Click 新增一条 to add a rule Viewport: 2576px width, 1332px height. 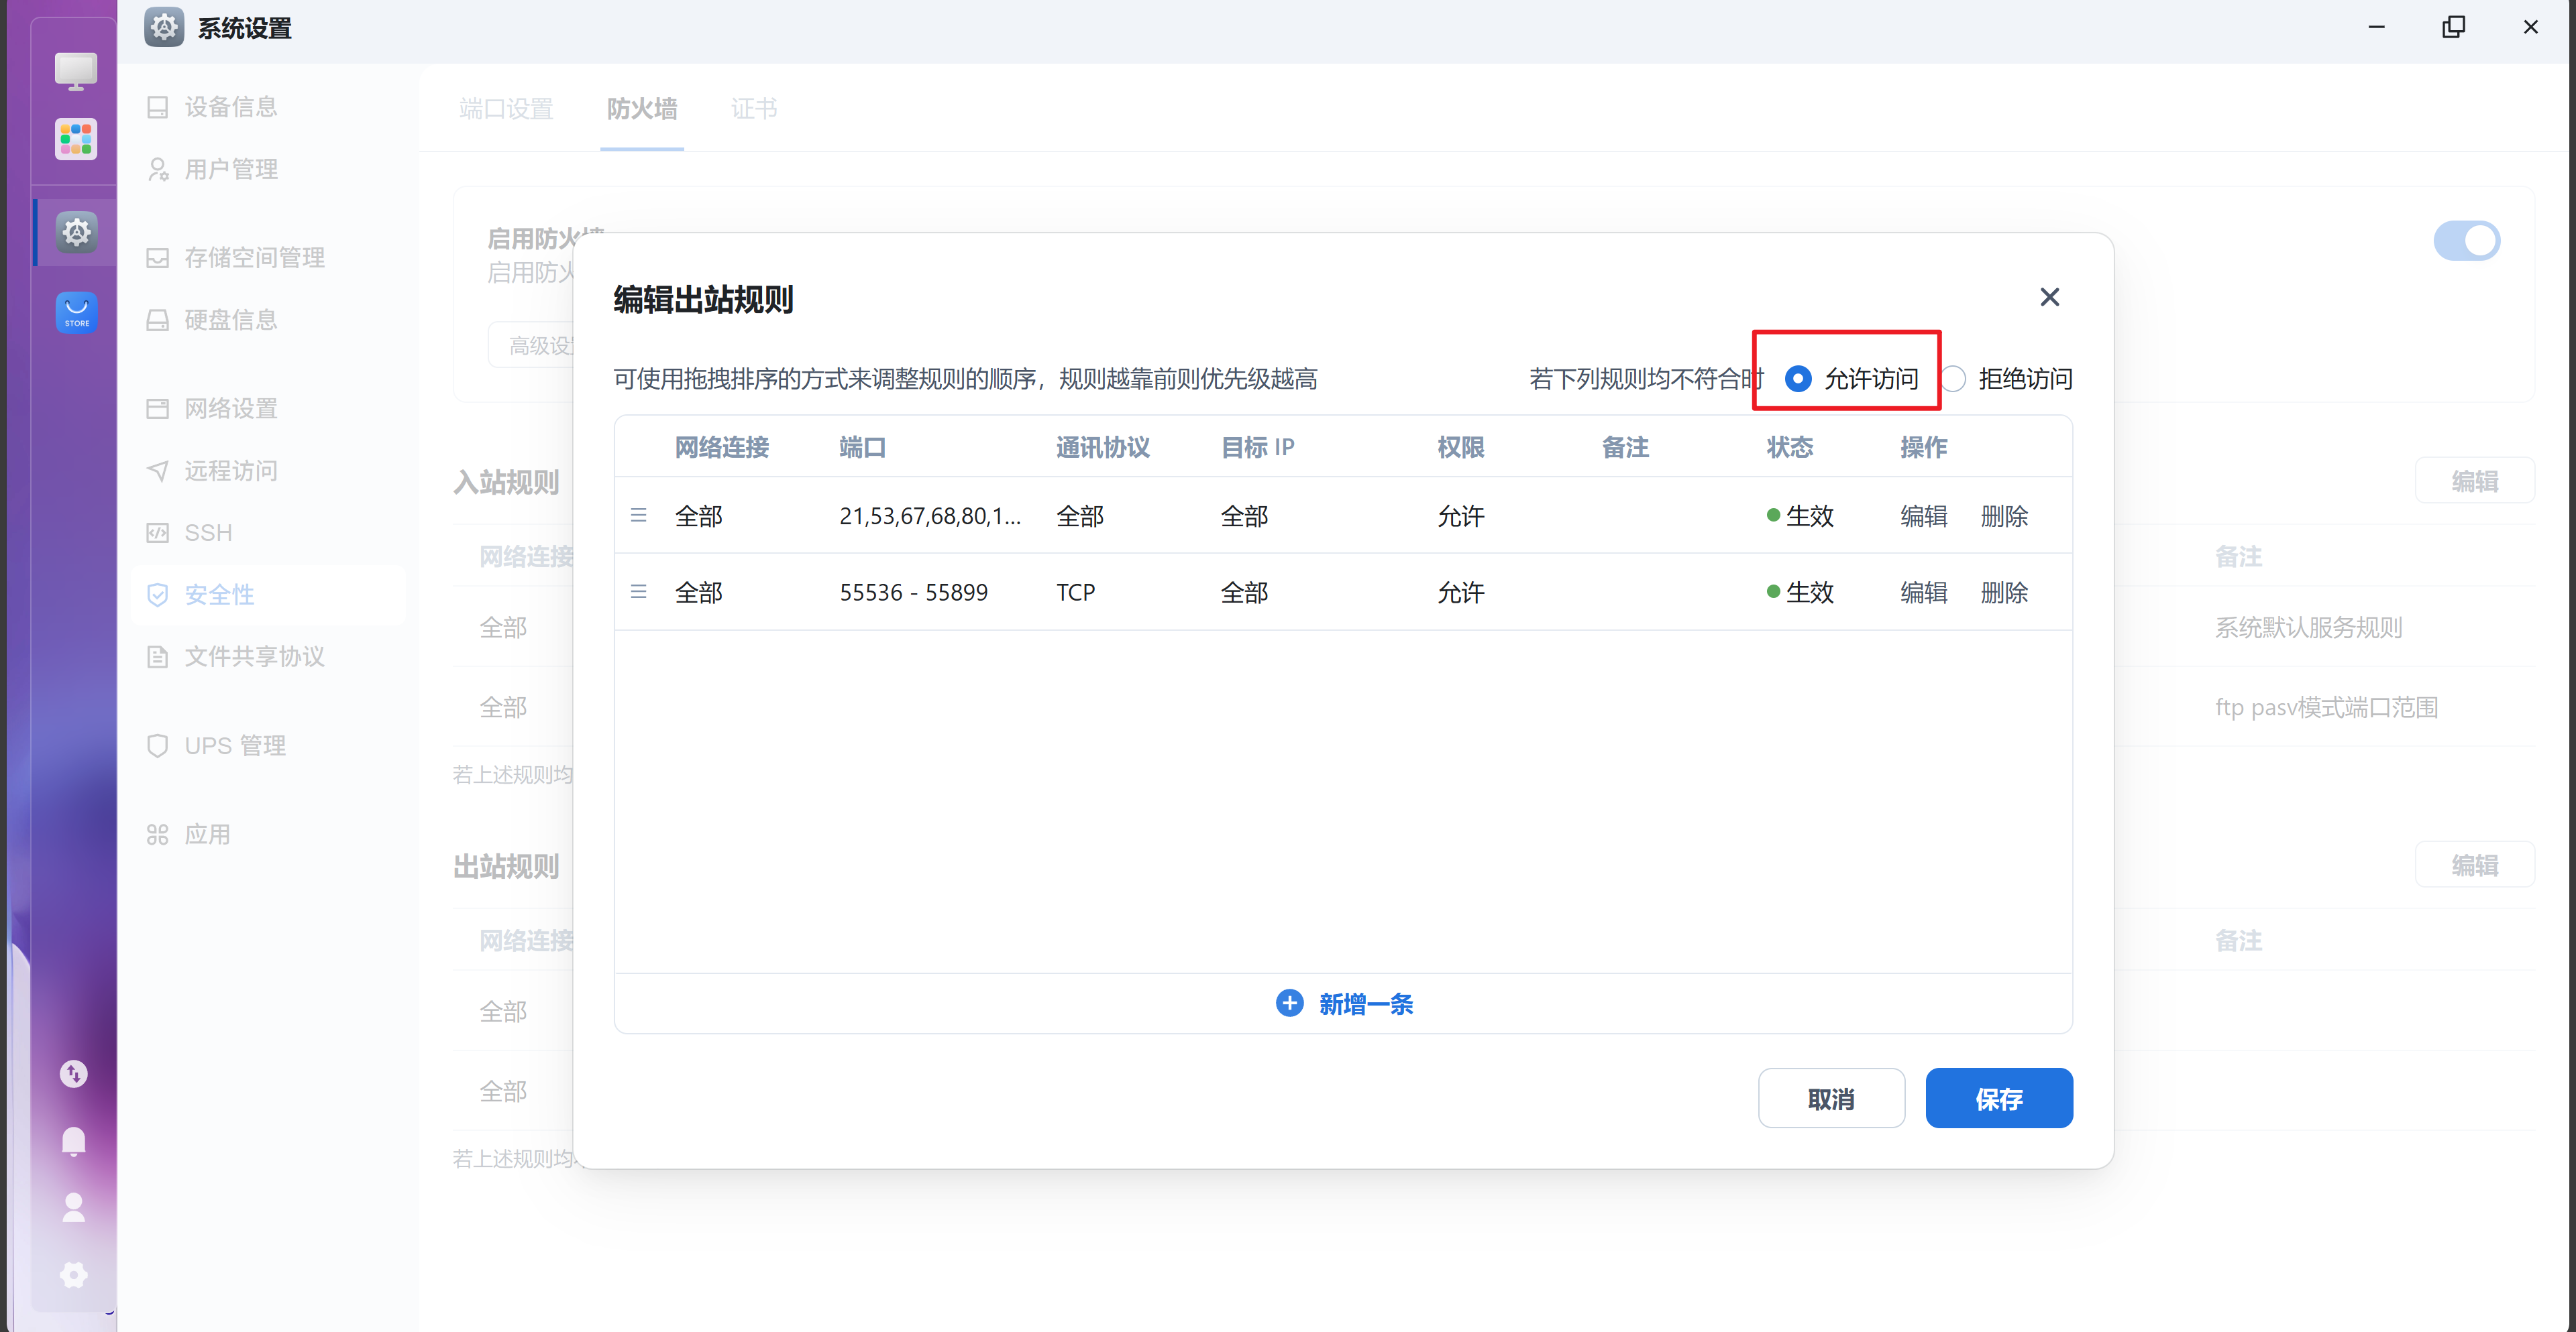pyautogui.click(x=1365, y=1004)
